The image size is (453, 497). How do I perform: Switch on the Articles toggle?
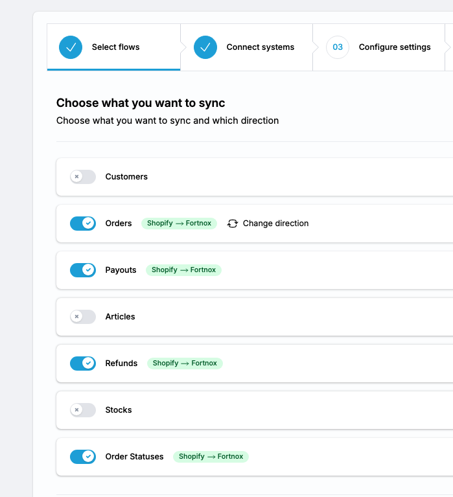click(83, 317)
